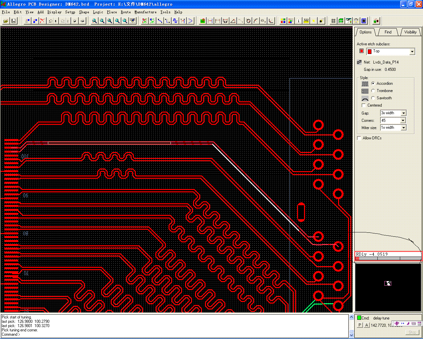Image resolution: width=423 pixels, height=339 pixels.
Task: Select the Trombone style radio button
Action: [x=373, y=91]
